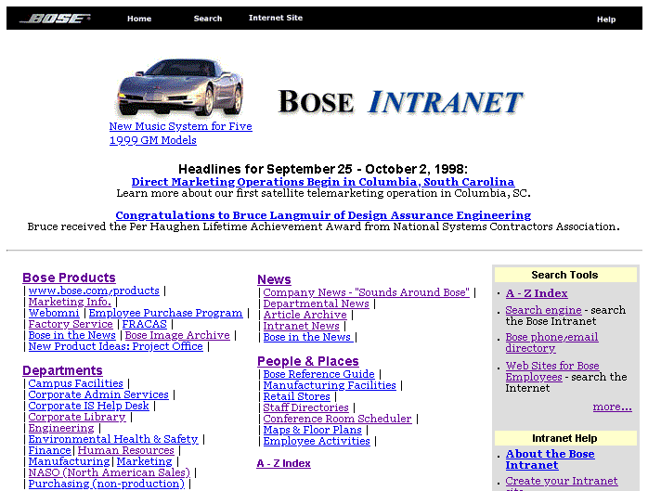Viewport: 661px width, 491px height.
Task: Open Conference Room Scheduler link
Action: [337, 419]
